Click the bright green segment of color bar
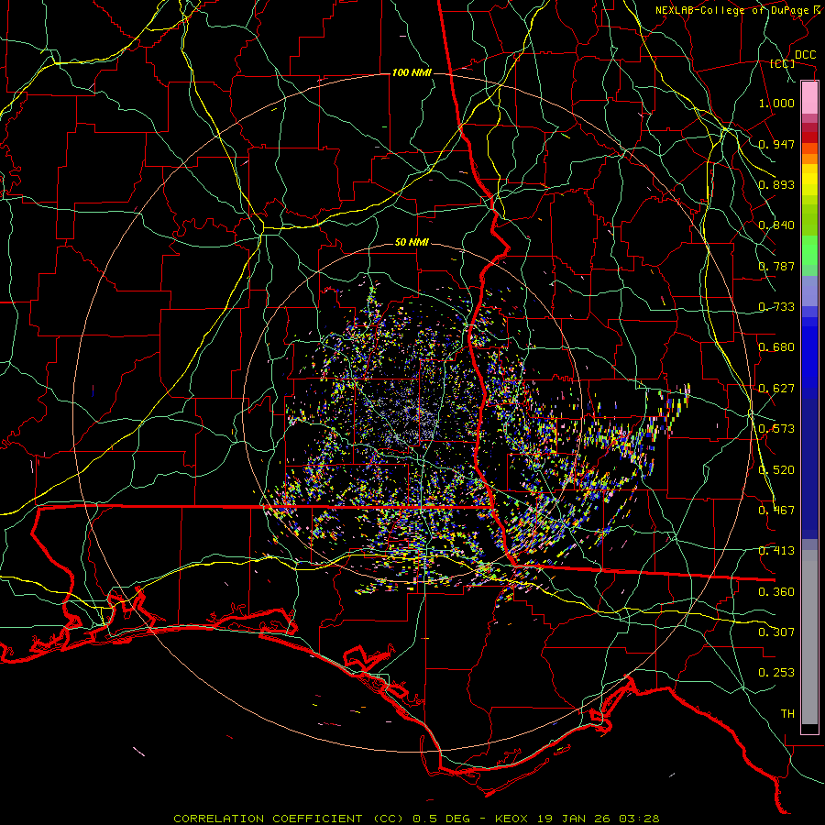 tap(809, 250)
